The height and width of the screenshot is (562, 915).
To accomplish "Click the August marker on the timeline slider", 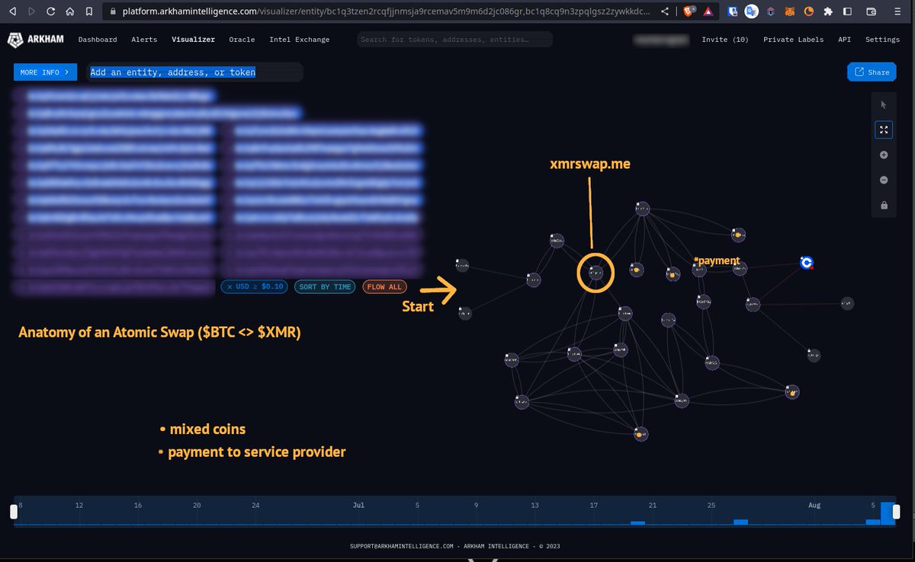I will (x=814, y=505).
